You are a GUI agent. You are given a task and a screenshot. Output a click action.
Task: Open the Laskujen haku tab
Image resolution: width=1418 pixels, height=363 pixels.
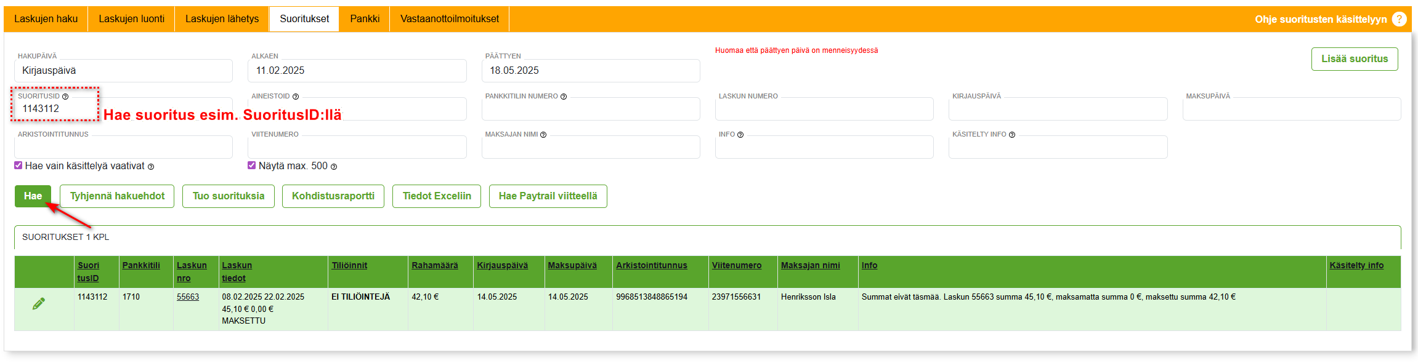point(46,19)
